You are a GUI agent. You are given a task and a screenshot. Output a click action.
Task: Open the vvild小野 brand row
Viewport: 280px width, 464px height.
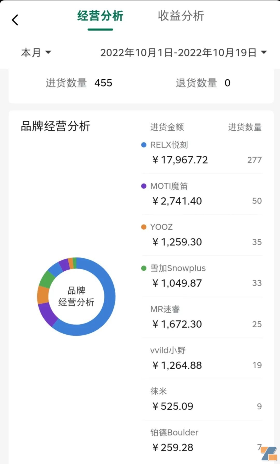[202, 358]
